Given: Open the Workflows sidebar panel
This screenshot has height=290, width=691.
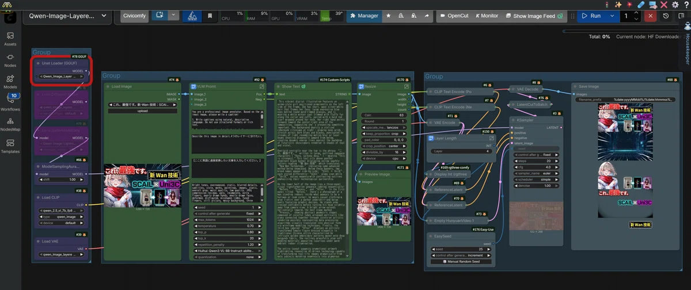Looking at the screenshot, I should (10, 102).
